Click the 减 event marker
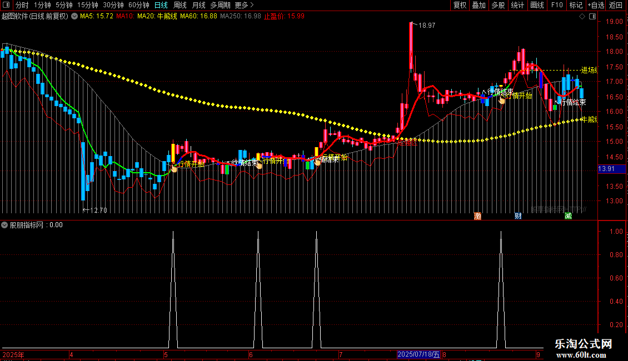This screenshot has height=361, width=628. coord(568,216)
